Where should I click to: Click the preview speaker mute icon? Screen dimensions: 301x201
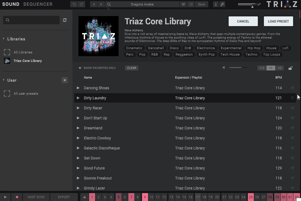coord(223,67)
